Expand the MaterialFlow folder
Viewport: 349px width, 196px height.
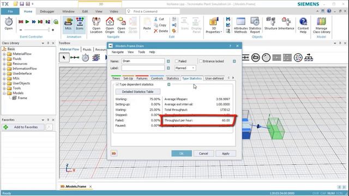click(4, 54)
